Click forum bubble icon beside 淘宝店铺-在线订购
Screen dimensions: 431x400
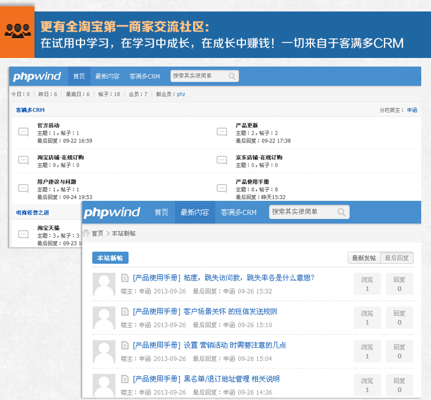click(x=24, y=160)
